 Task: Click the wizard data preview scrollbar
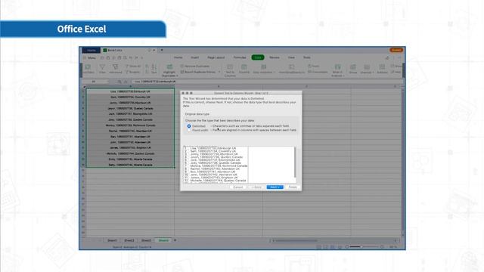pyautogui.click(x=295, y=162)
